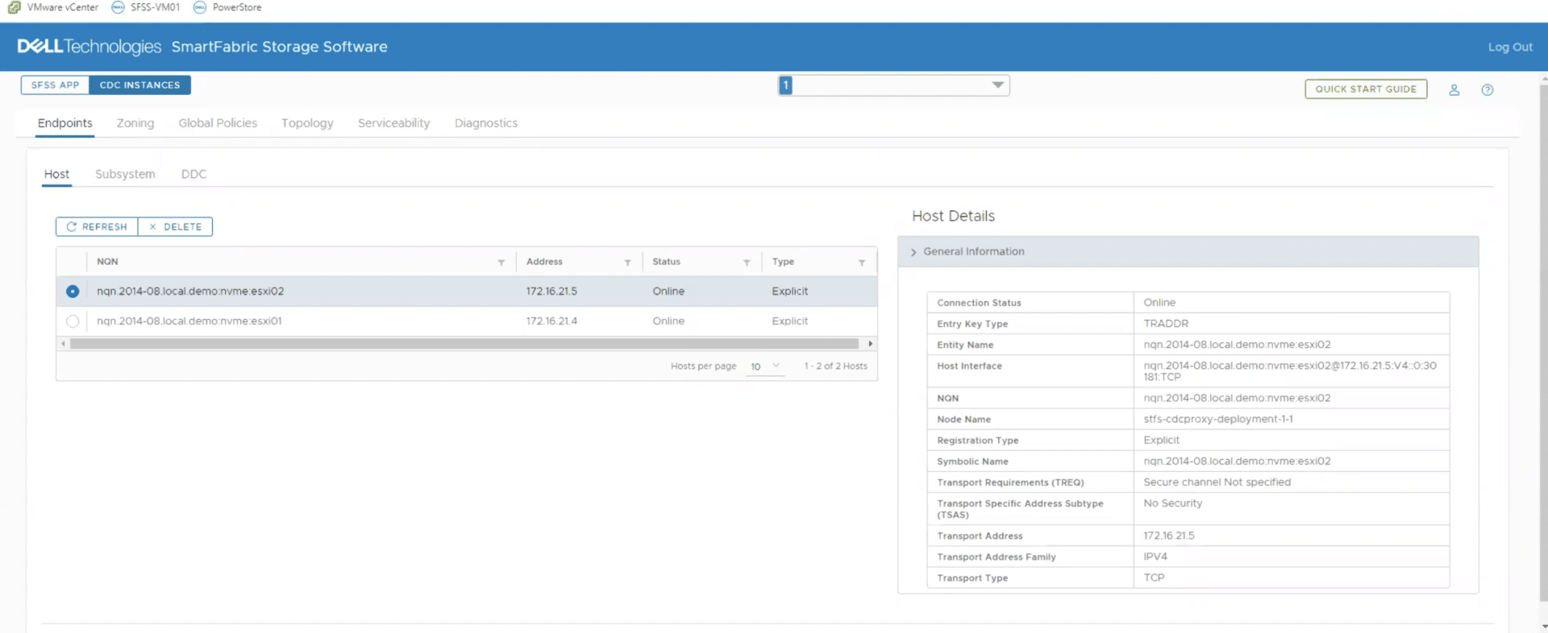This screenshot has height=633, width=1548.
Task: Open the Zoning tab
Action: click(135, 123)
